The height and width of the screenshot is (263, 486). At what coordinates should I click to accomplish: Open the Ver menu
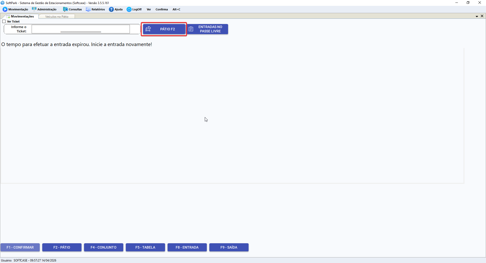pyautogui.click(x=149, y=9)
